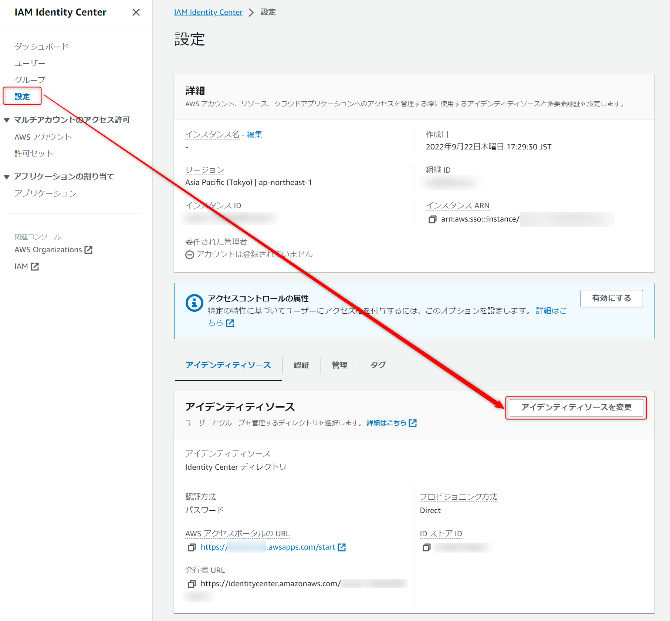Image resolution: width=670 pixels, height=621 pixels.
Task: Click the 発行者 URL label
Action: [205, 570]
